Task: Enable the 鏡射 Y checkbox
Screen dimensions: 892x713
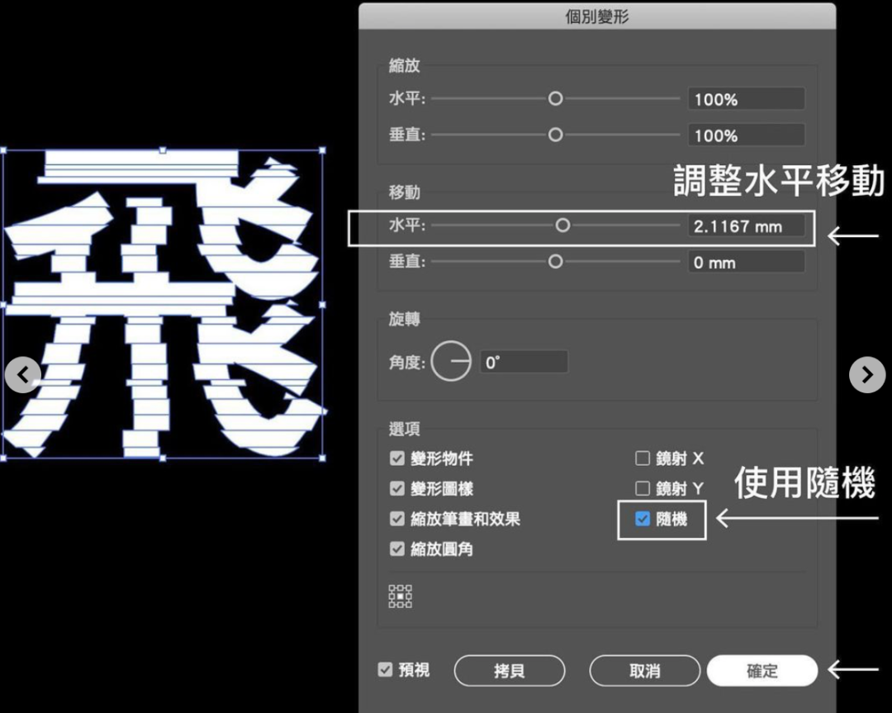Action: pyautogui.click(x=643, y=488)
